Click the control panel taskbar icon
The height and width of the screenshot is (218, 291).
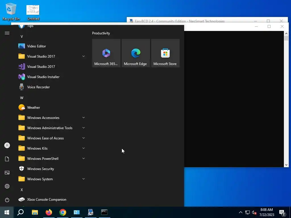tap(77, 212)
